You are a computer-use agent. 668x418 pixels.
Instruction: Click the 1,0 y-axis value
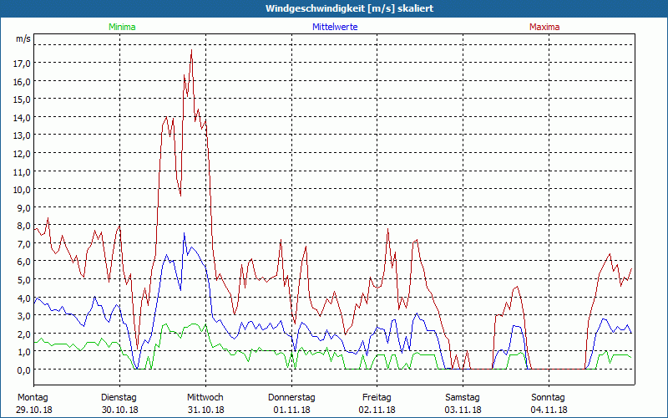(24, 352)
